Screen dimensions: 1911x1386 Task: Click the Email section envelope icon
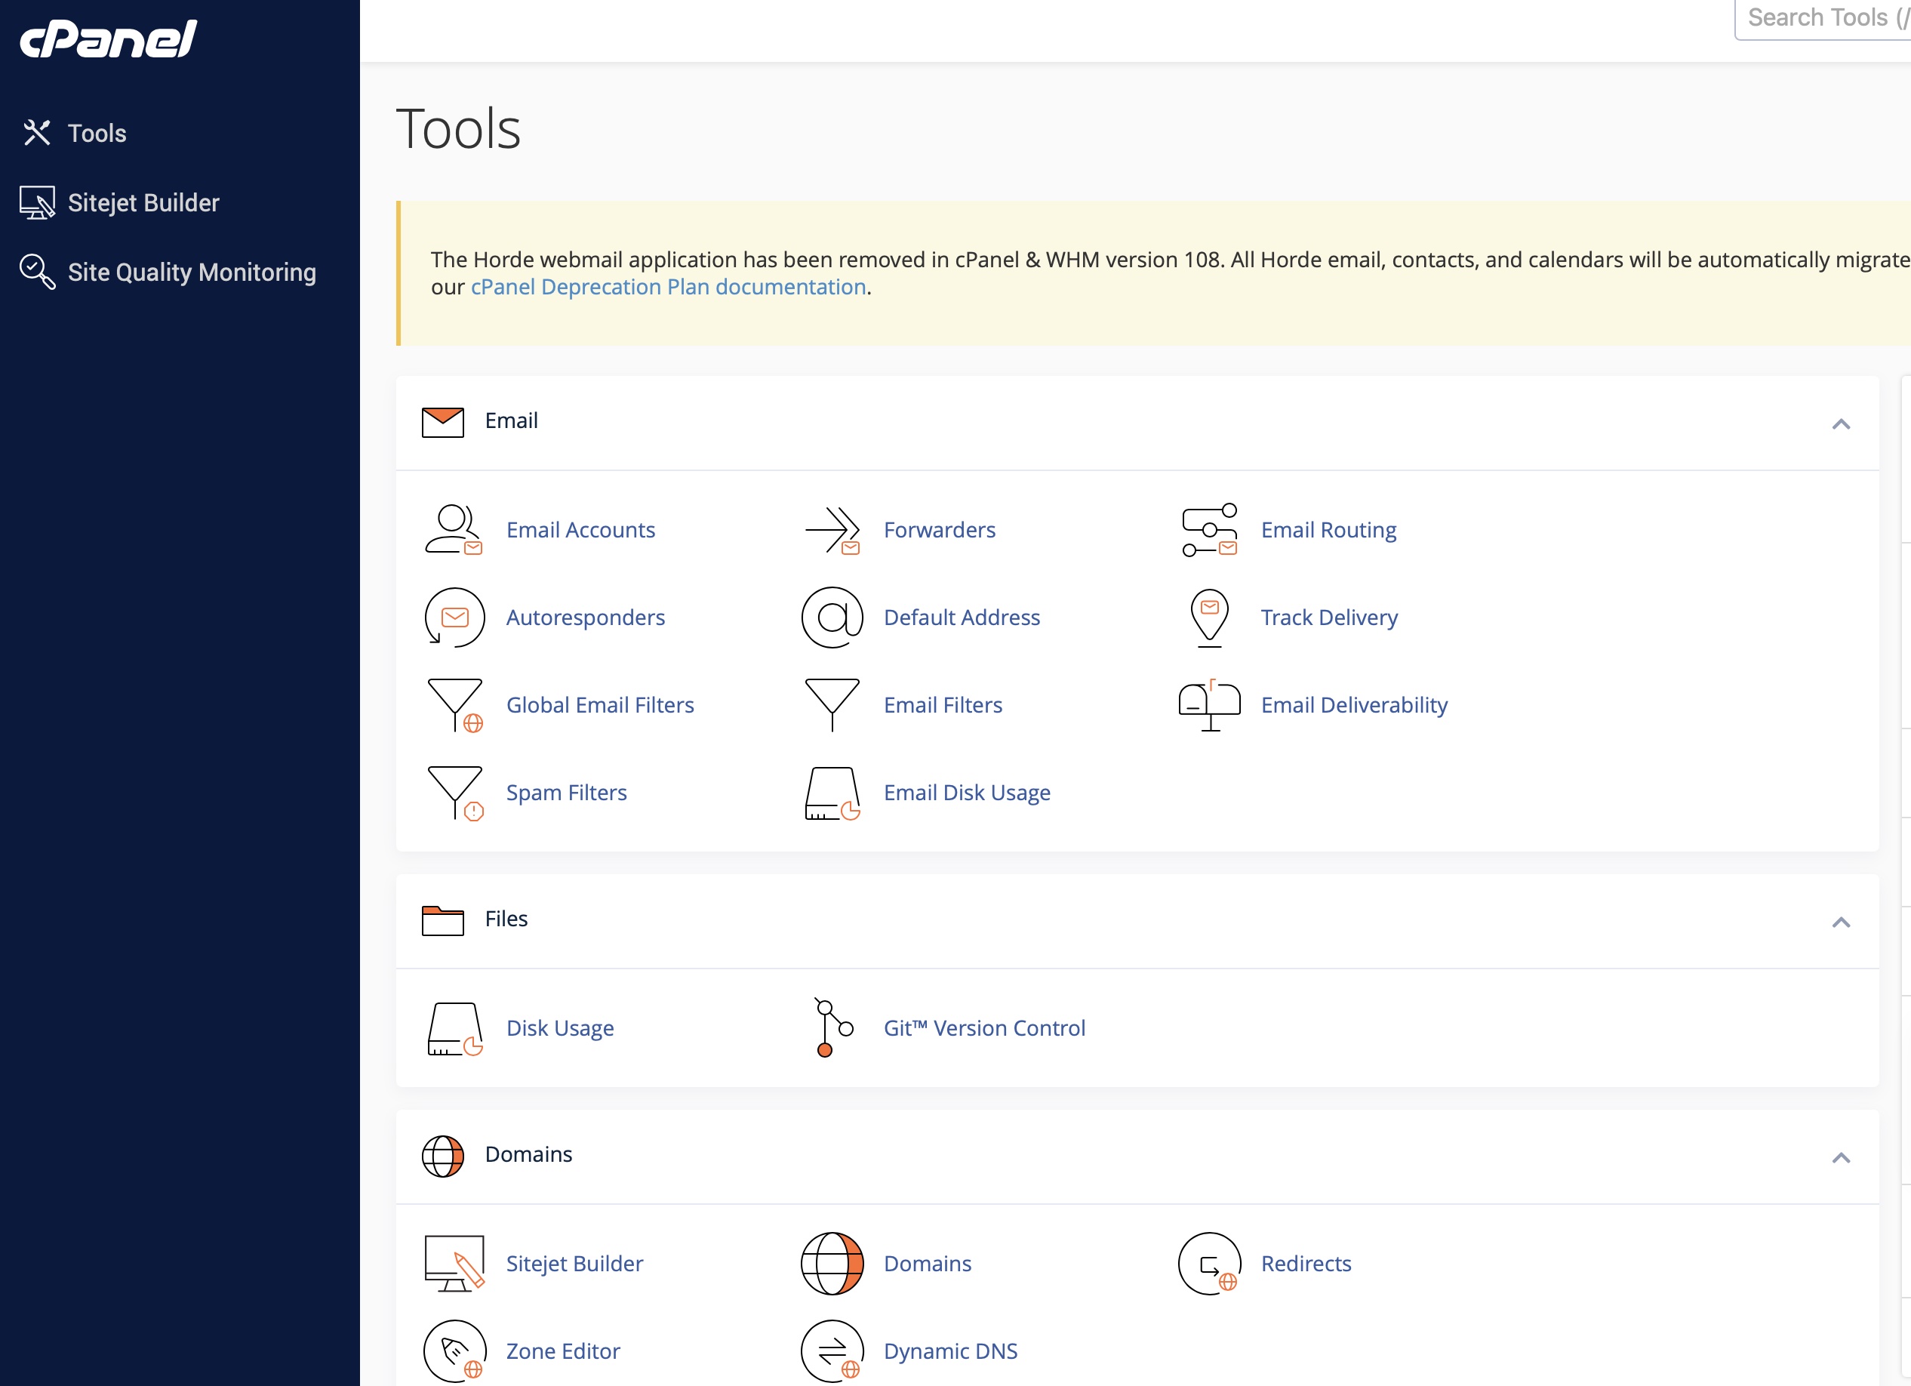(442, 422)
